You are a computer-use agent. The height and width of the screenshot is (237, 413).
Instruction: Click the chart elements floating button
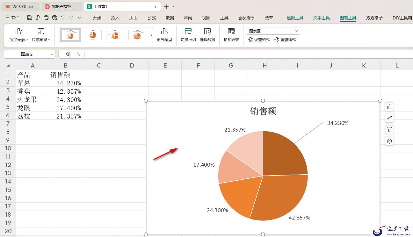[x=389, y=107]
